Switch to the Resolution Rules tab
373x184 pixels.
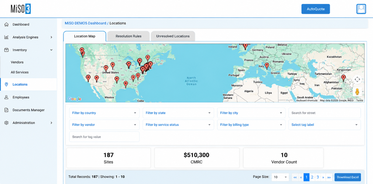(129, 36)
